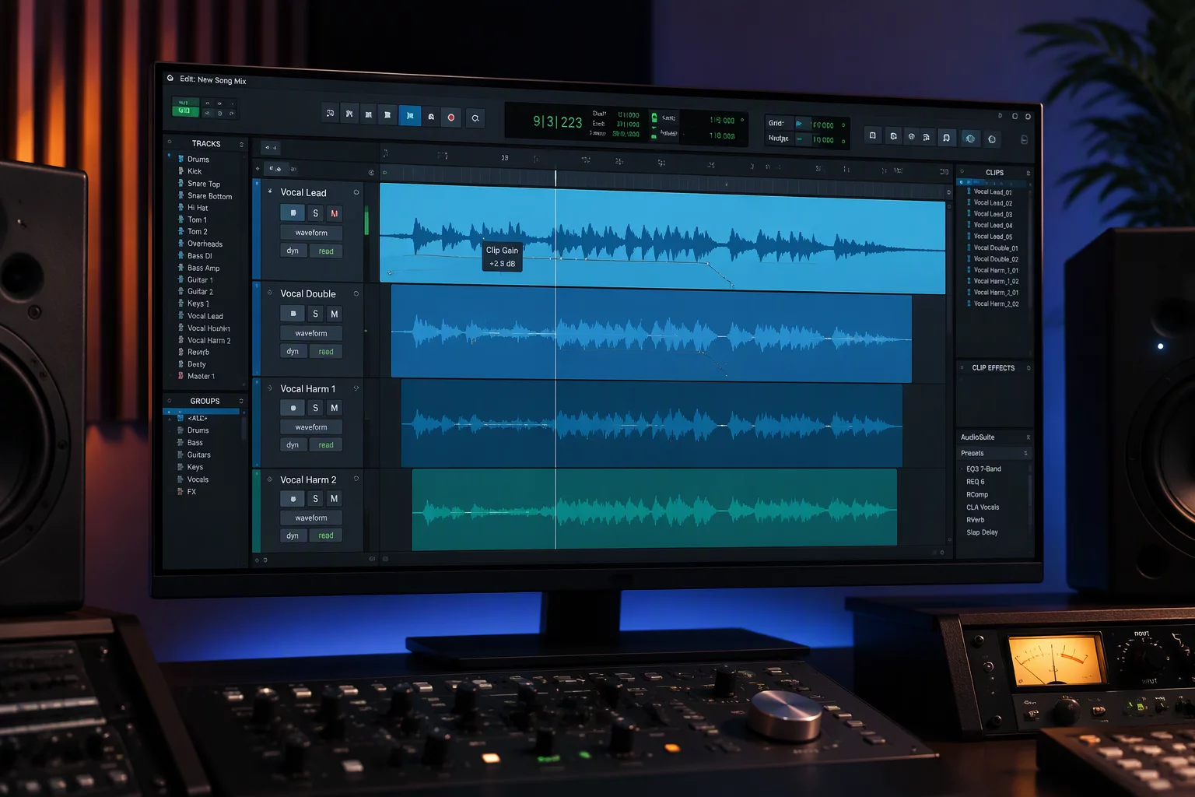Click the red Master 1 track icon
Image resolution: width=1195 pixels, height=797 pixels.
coord(180,376)
